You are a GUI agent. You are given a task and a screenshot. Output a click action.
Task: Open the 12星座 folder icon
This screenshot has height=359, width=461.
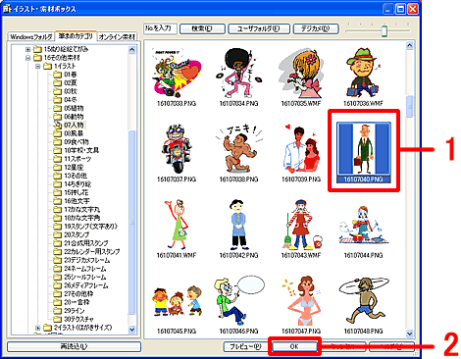[x=57, y=168]
